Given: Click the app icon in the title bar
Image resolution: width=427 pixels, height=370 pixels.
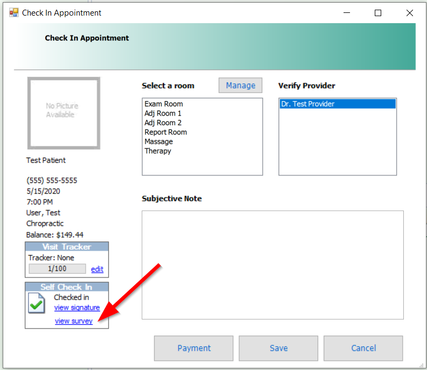Looking at the screenshot, I should pos(13,12).
